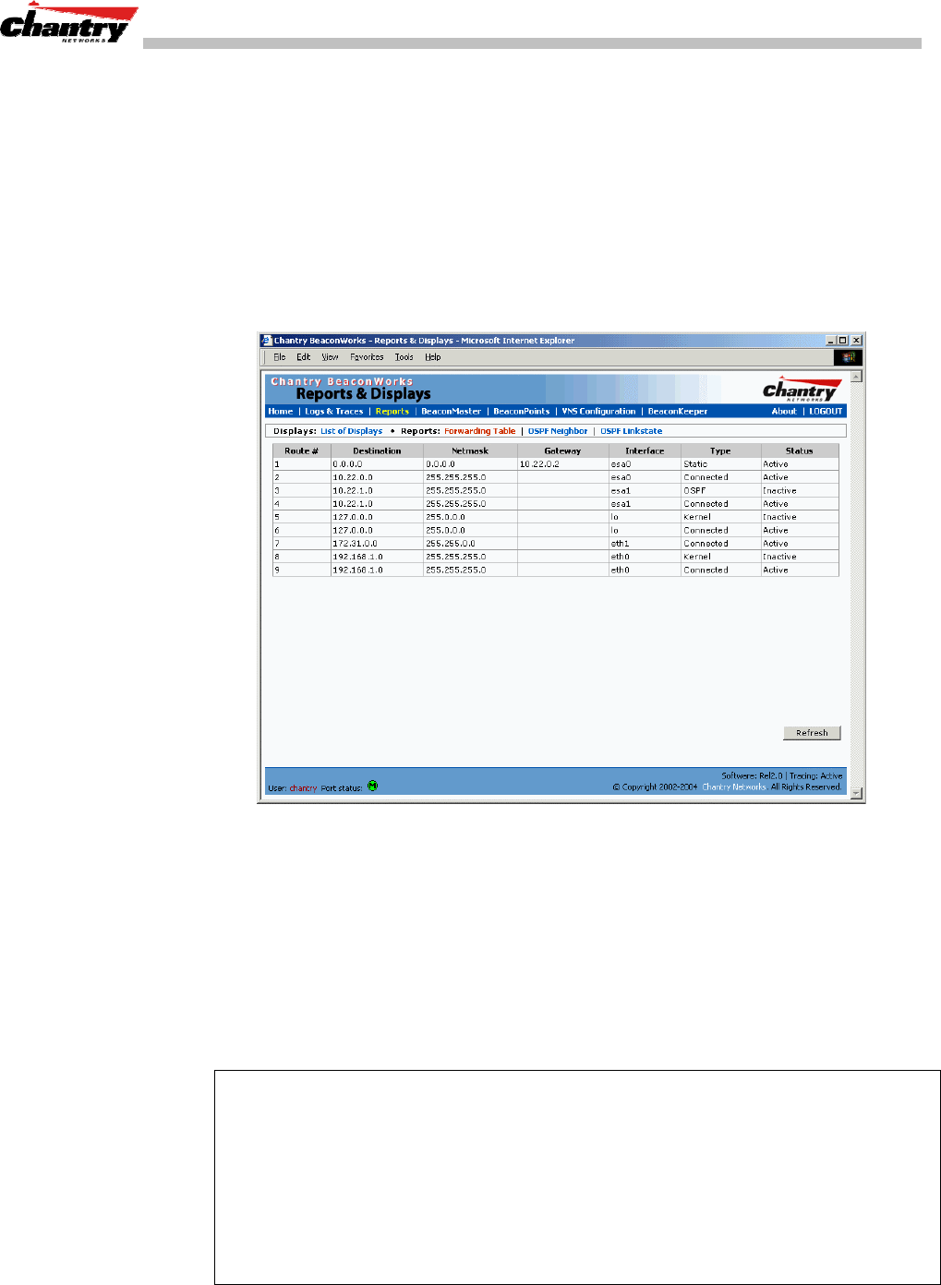The width and height of the screenshot is (941, 1285).
Task: Click the Windows logo throbber icon
Action: 848,357
